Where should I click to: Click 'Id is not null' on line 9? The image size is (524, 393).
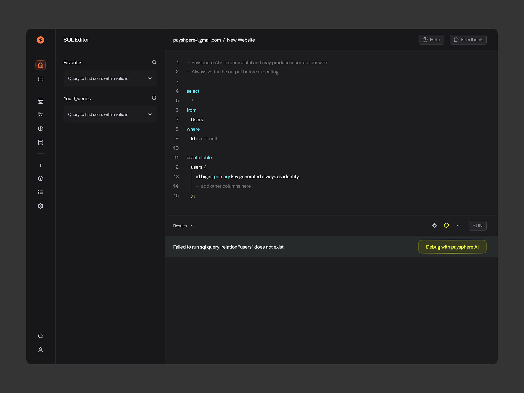pyautogui.click(x=204, y=138)
